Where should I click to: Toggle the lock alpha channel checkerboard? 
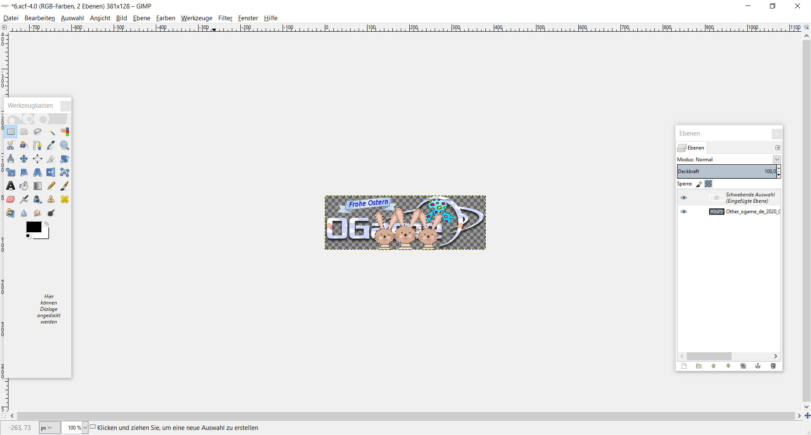tap(709, 184)
